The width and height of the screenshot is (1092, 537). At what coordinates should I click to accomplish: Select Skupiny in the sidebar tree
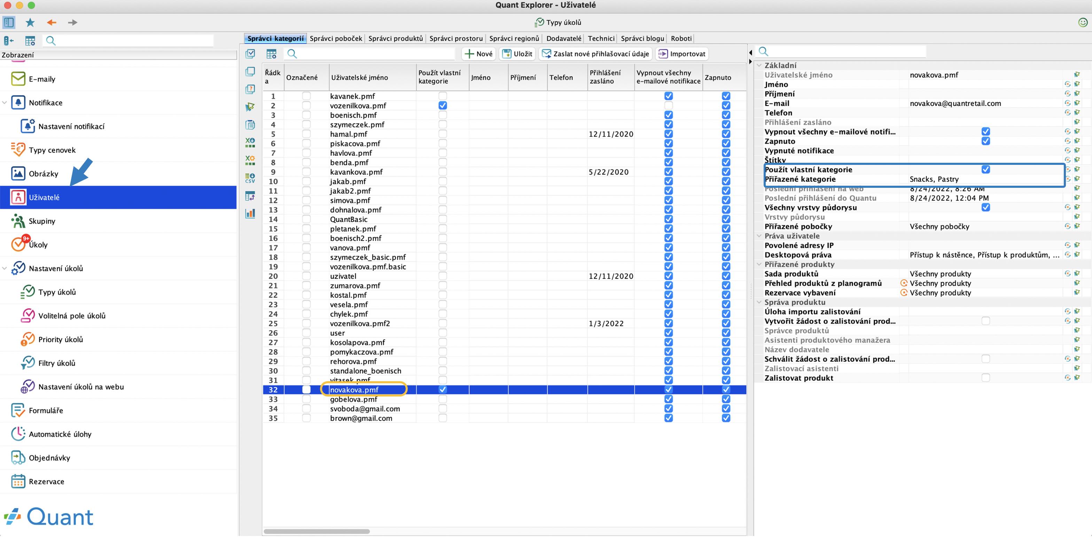click(118, 221)
